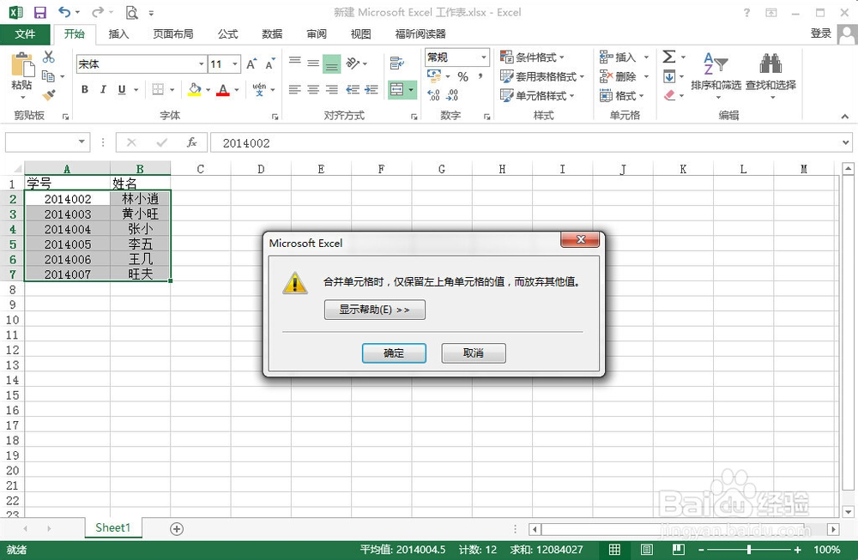Increase font size with larger A icon

click(x=251, y=64)
